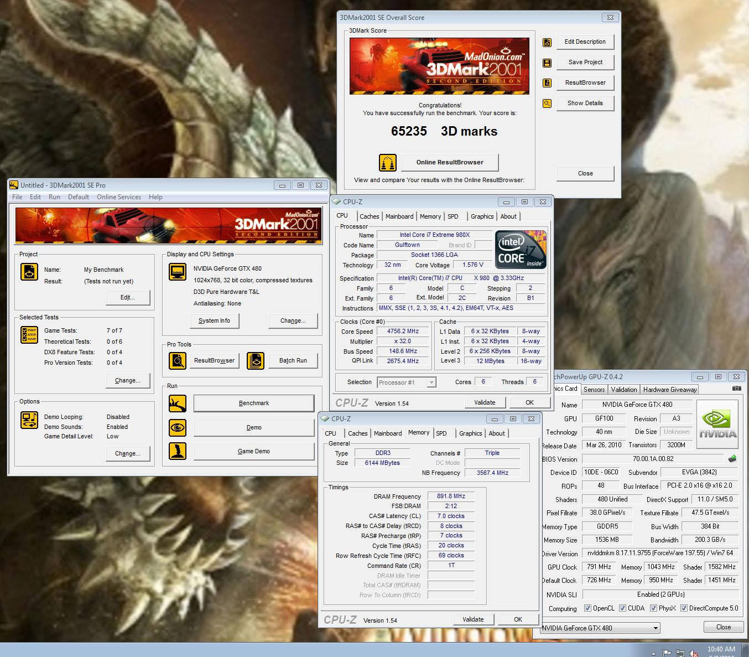The image size is (749, 657).
Task: Click the Online ResultBrowser tree icon
Action: pyautogui.click(x=388, y=163)
